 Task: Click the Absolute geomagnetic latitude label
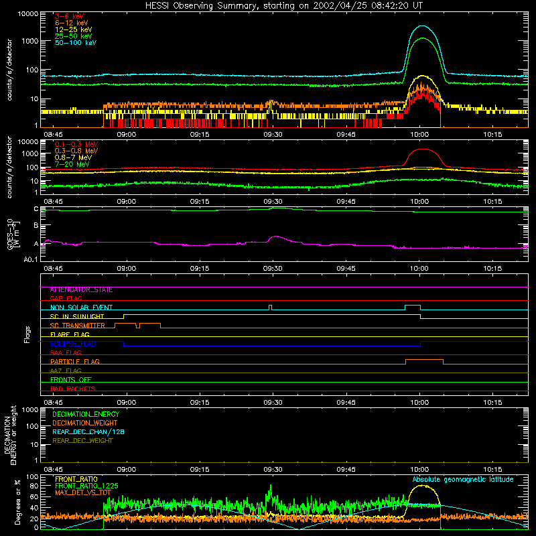[463, 479]
